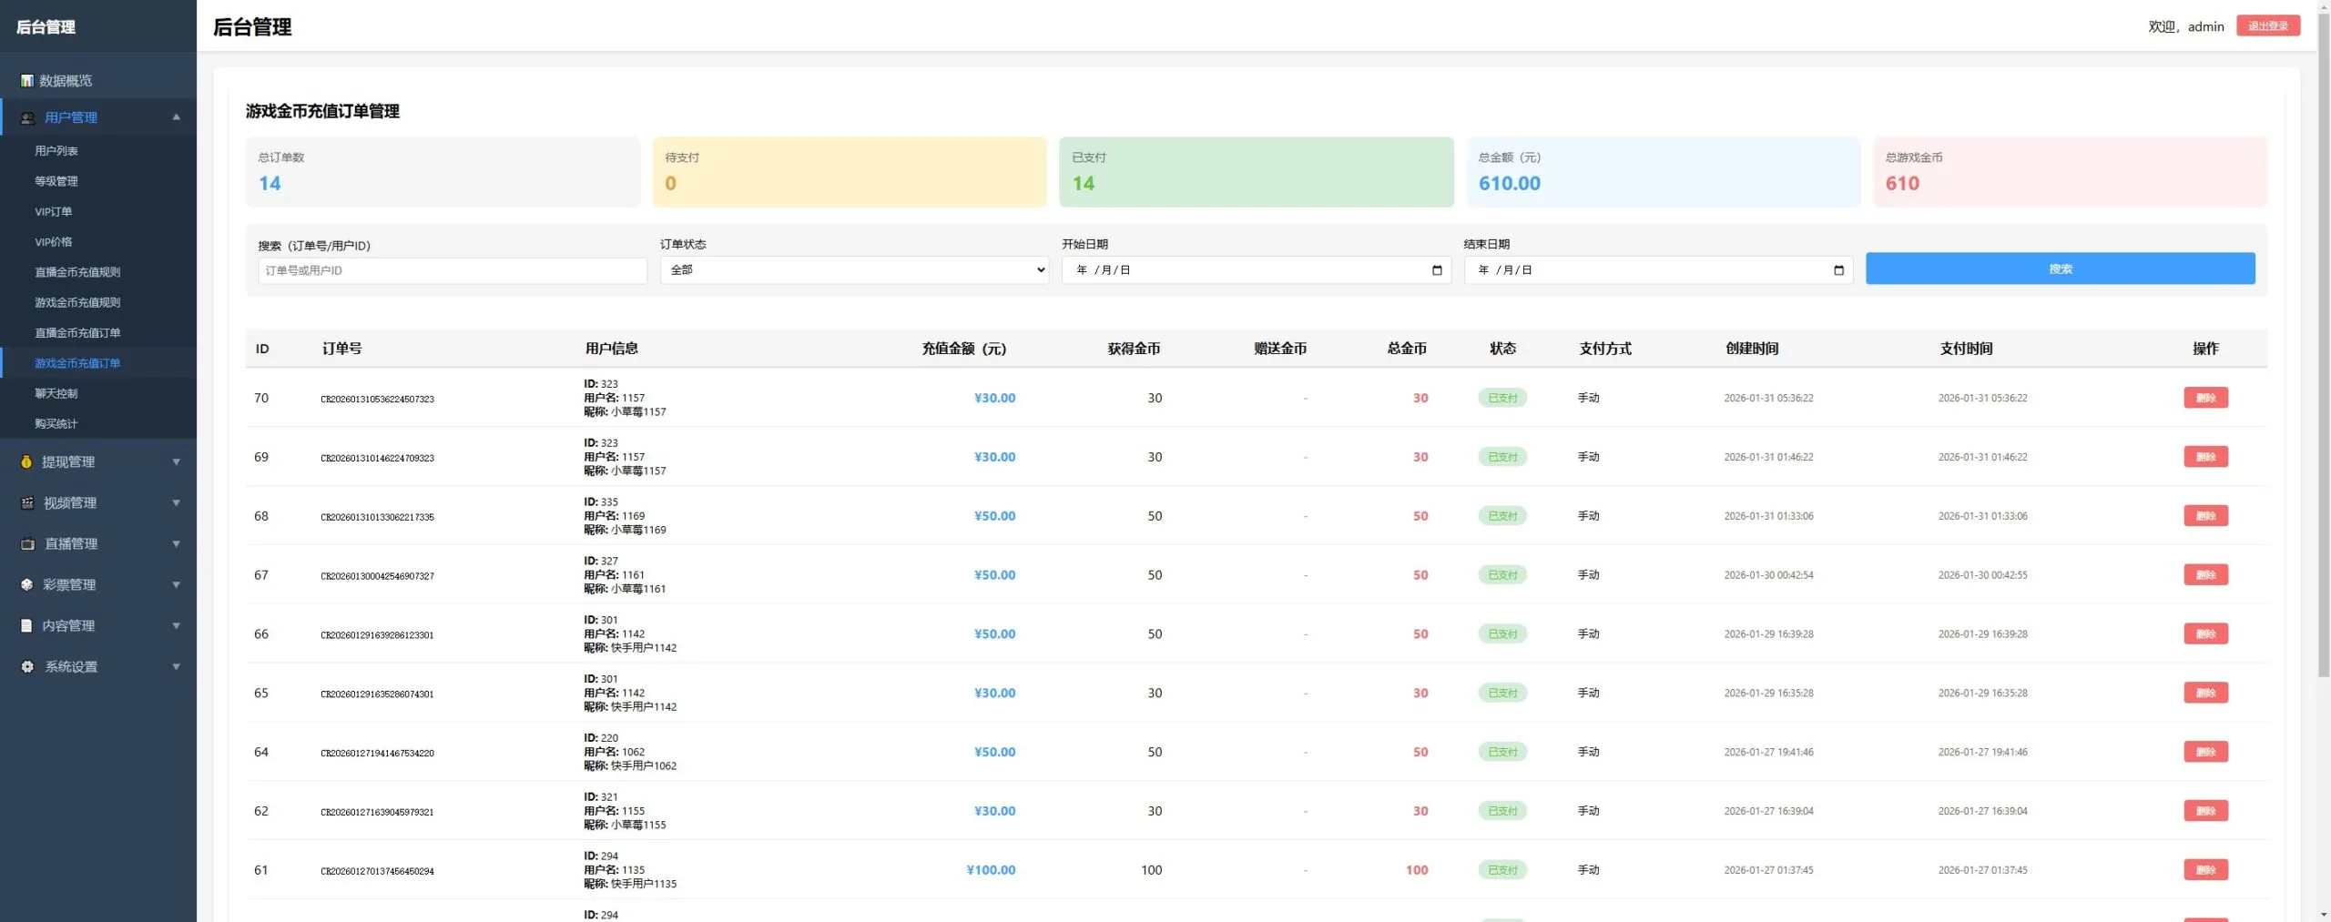Click the 结束日期 date input
The image size is (2331, 922).
click(x=1658, y=270)
